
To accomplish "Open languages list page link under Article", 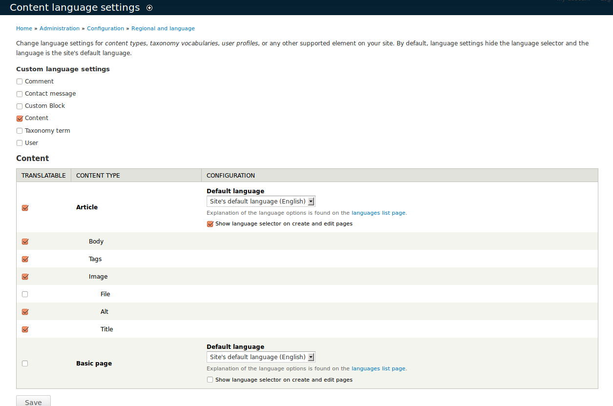I will [x=379, y=213].
